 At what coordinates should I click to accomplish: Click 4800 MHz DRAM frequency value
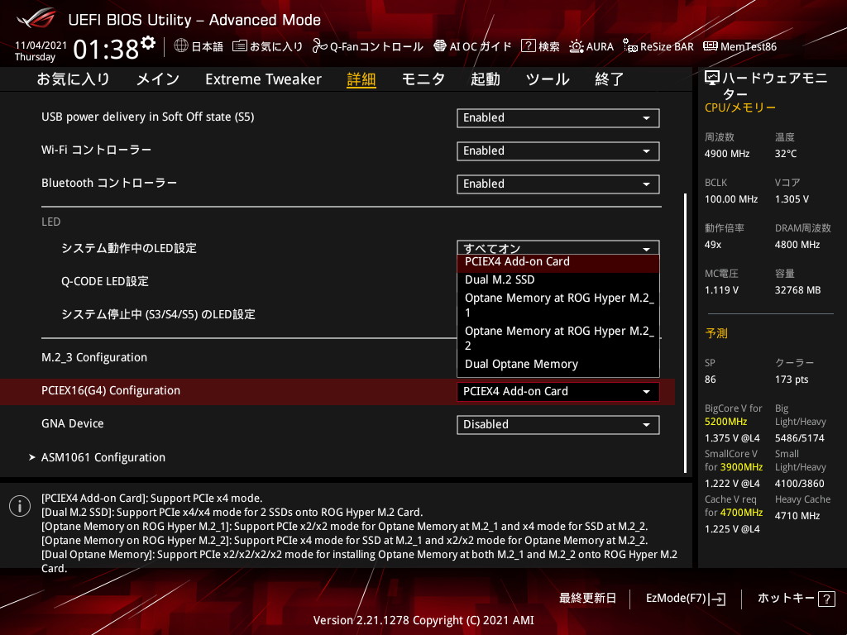[x=797, y=245]
